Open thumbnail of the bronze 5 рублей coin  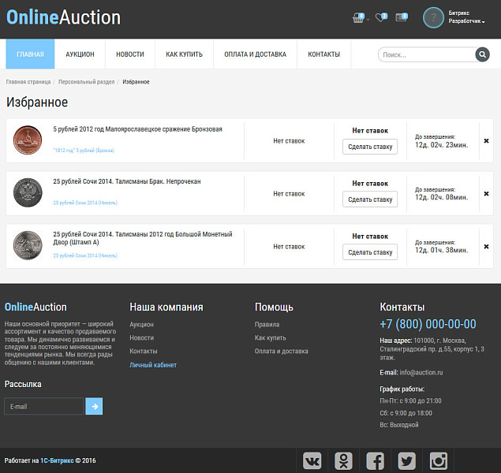(x=27, y=141)
